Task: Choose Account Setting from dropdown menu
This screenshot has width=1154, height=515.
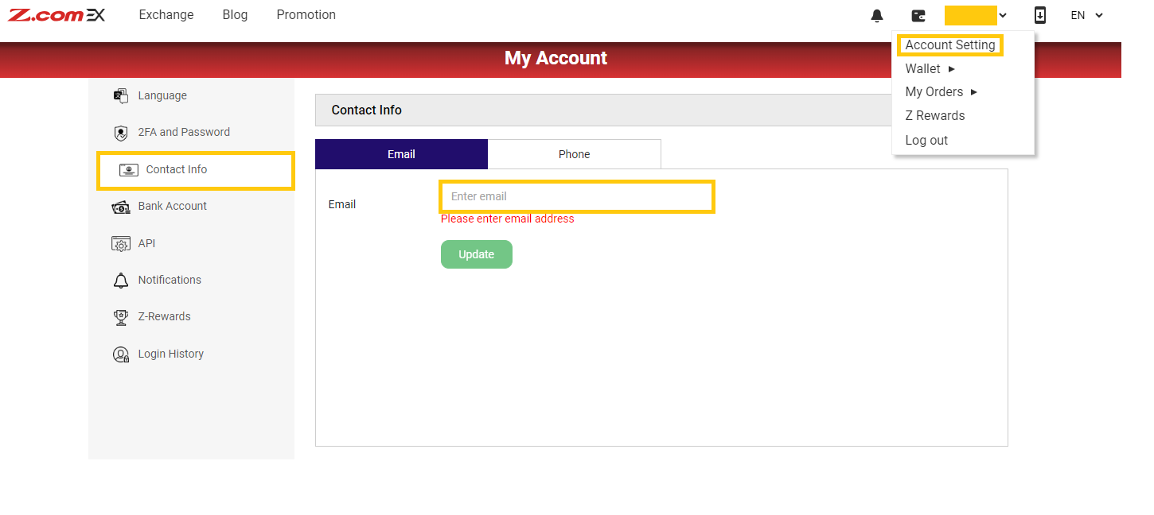Action: pyautogui.click(x=949, y=45)
